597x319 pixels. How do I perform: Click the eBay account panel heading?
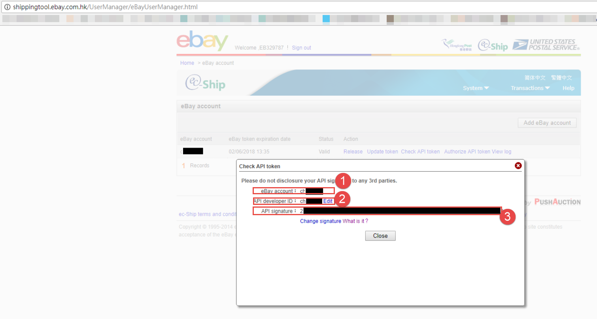pos(201,106)
